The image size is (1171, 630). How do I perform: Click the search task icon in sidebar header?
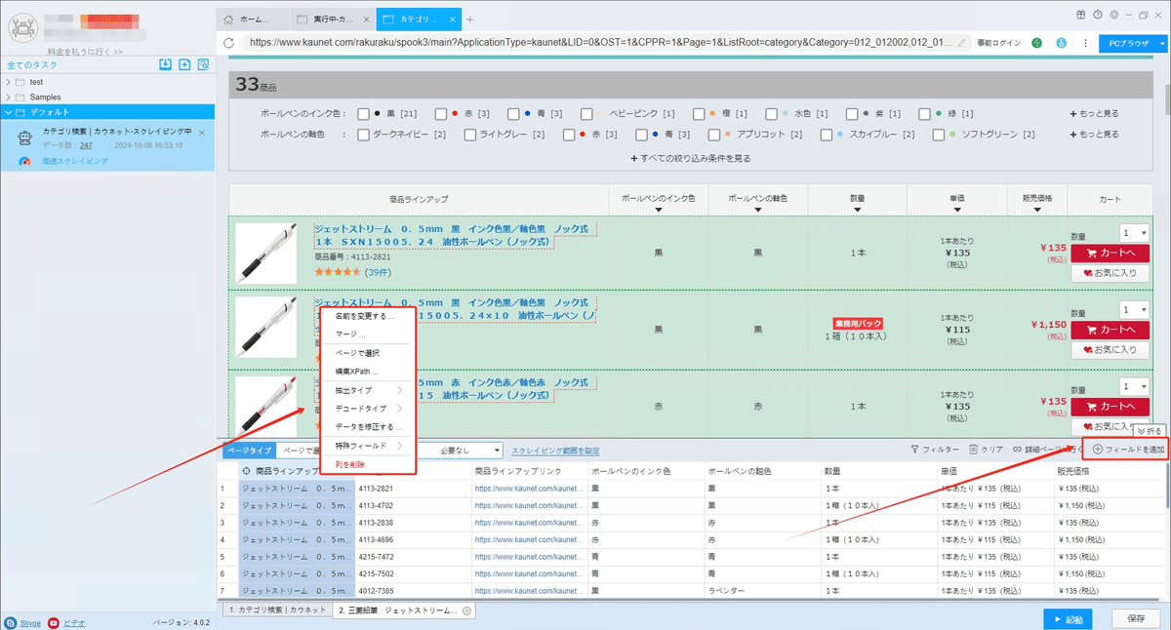tap(203, 64)
